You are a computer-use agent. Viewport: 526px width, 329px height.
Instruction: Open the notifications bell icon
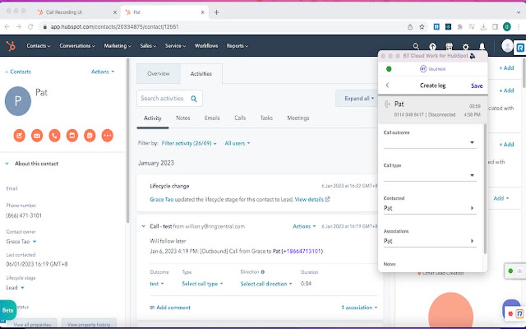pos(482,46)
